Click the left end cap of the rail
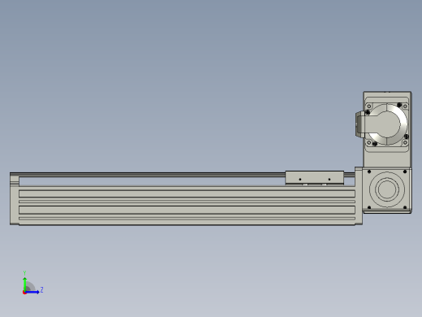 click(15, 198)
